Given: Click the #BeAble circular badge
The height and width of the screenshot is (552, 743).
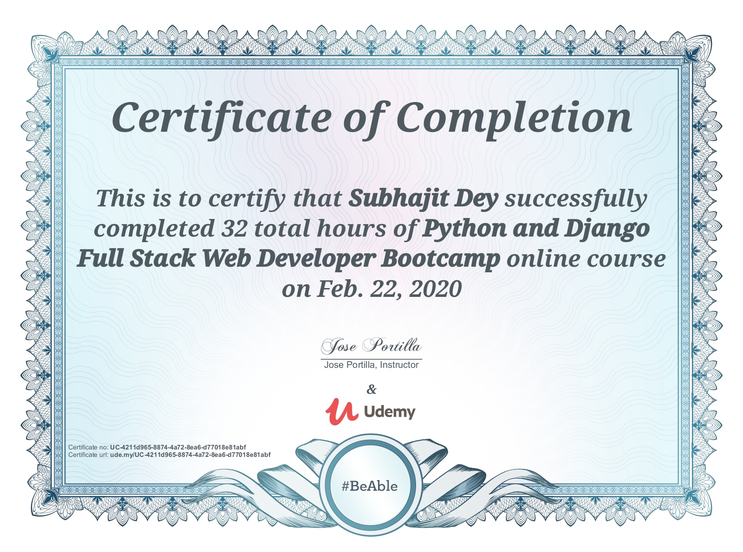Looking at the screenshot, I should (x=370, y=486).
